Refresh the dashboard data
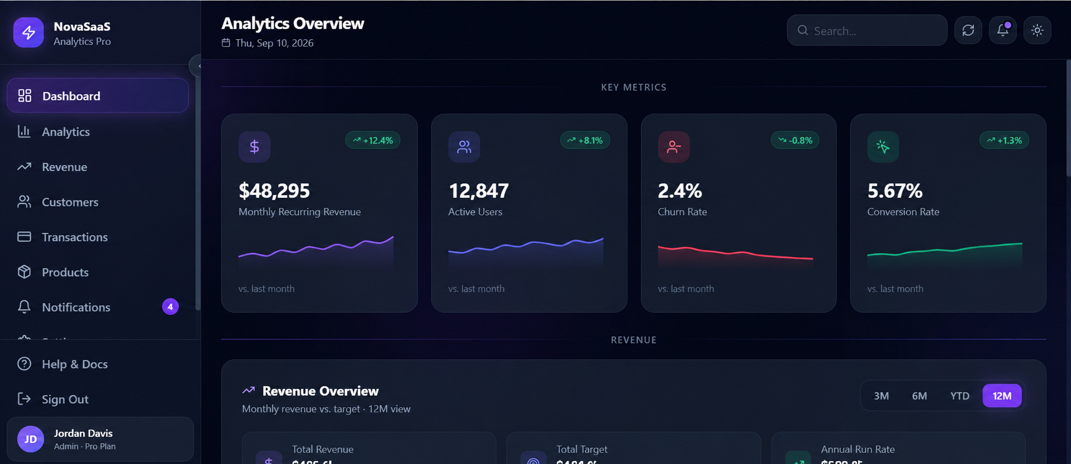1071x464 pixels. tap(968, 30)
